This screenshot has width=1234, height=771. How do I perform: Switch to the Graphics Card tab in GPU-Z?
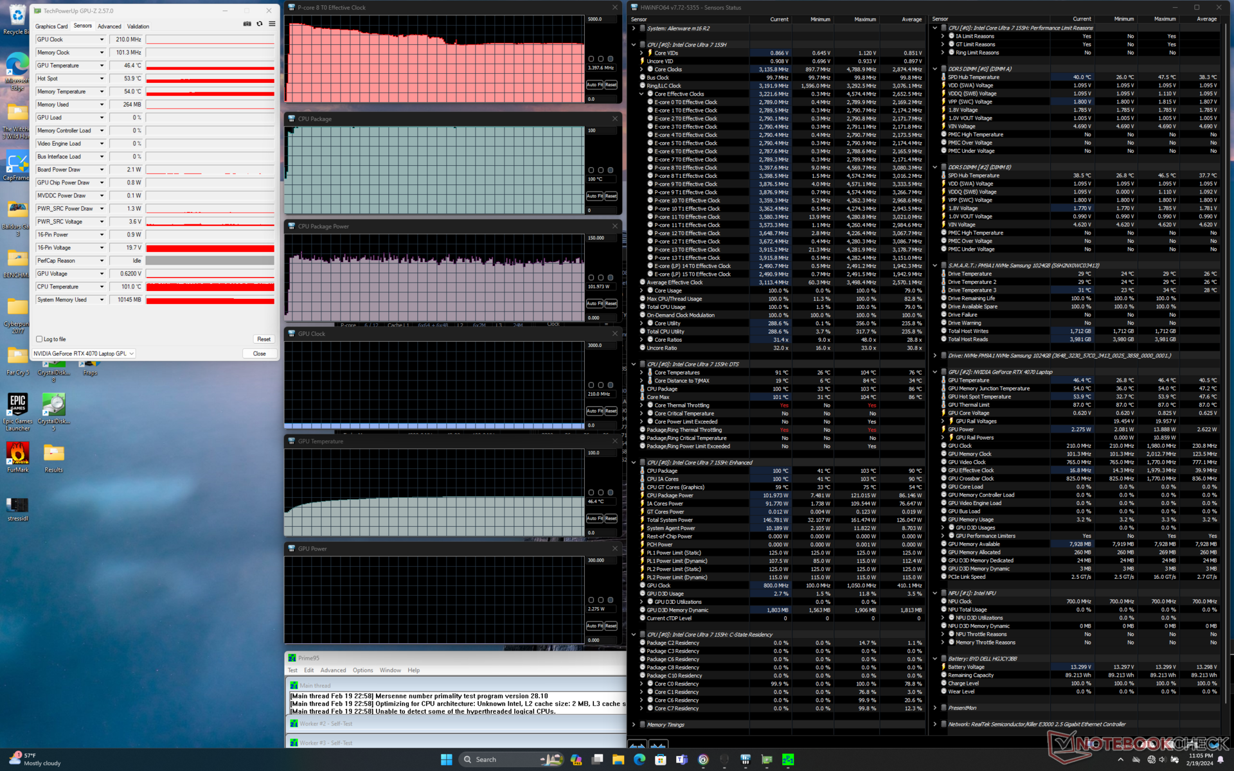51,26
